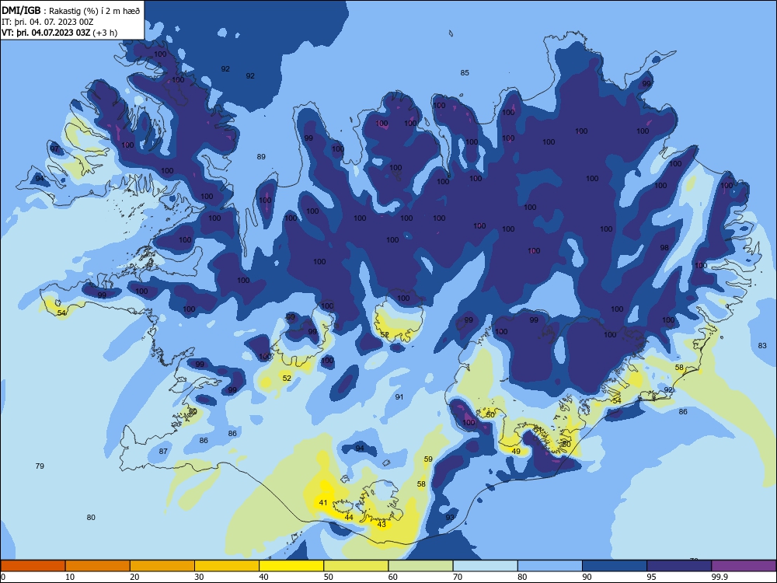Click the dark blue 90–95 legend swatch

pyautogui.click(x=615, y=566)
